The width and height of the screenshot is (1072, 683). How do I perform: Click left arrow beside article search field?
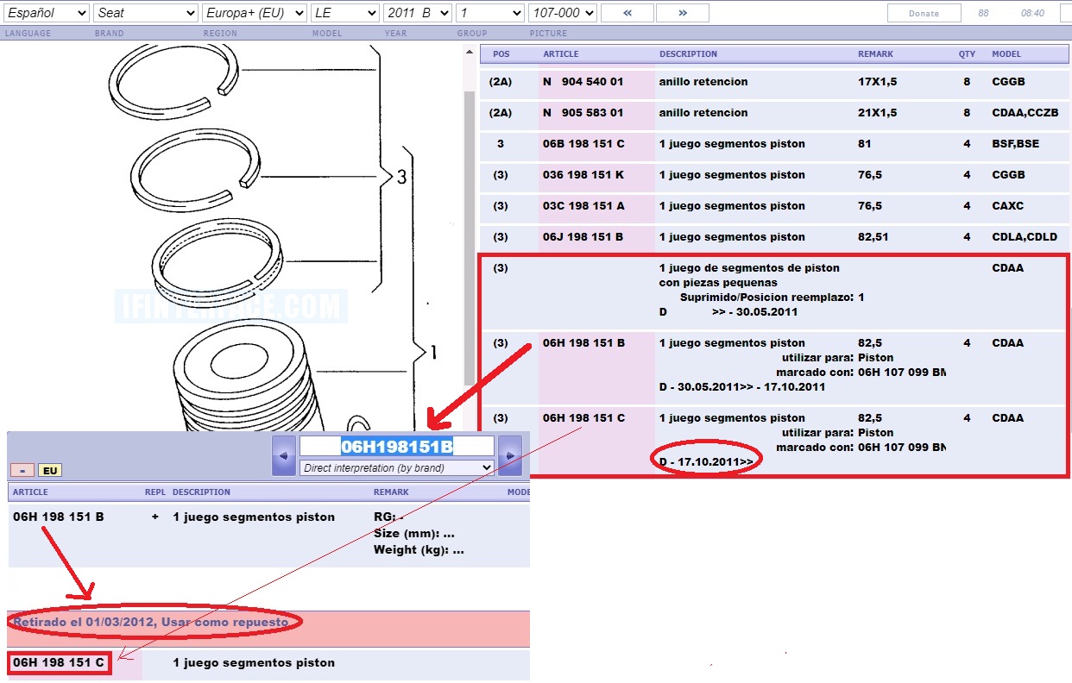[283, 455]
